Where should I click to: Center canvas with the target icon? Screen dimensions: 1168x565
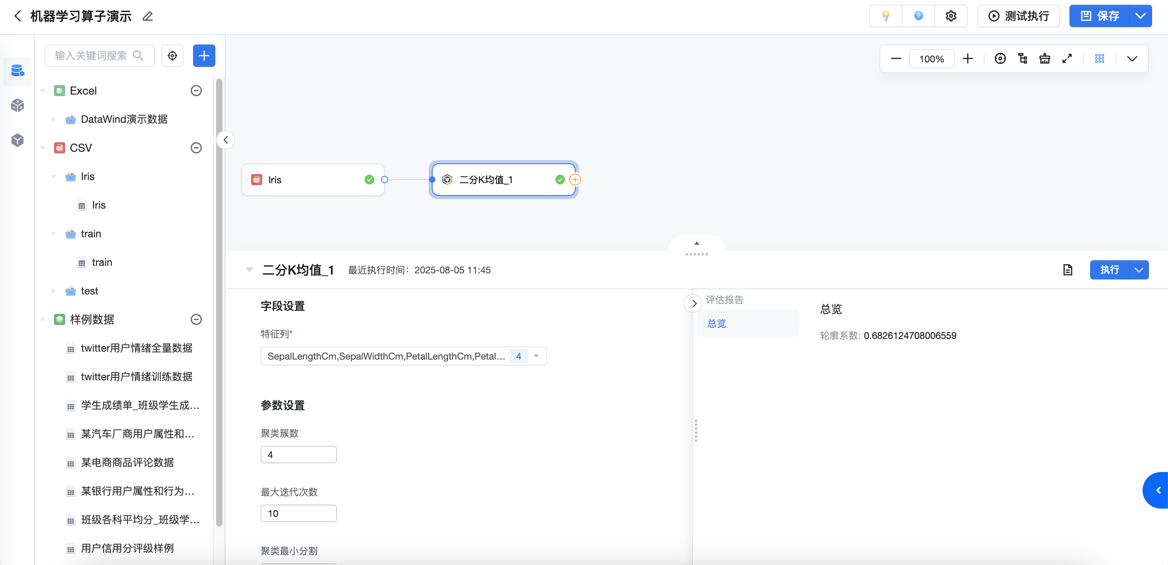1000,58
